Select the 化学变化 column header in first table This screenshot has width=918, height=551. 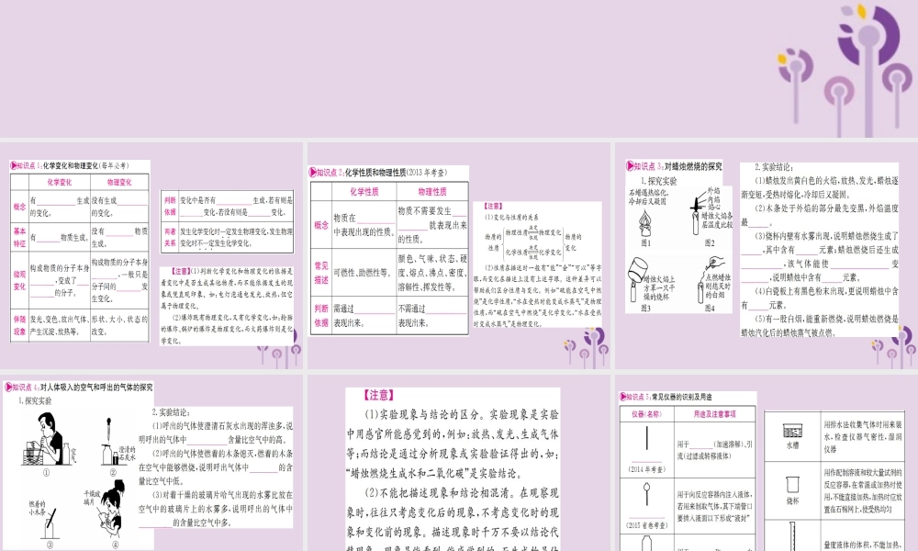point(59,182)
